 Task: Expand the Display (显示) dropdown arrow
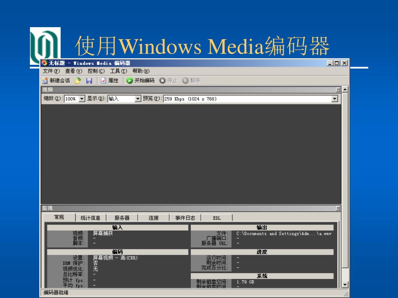pyautogui.click(x=138, y=99)
